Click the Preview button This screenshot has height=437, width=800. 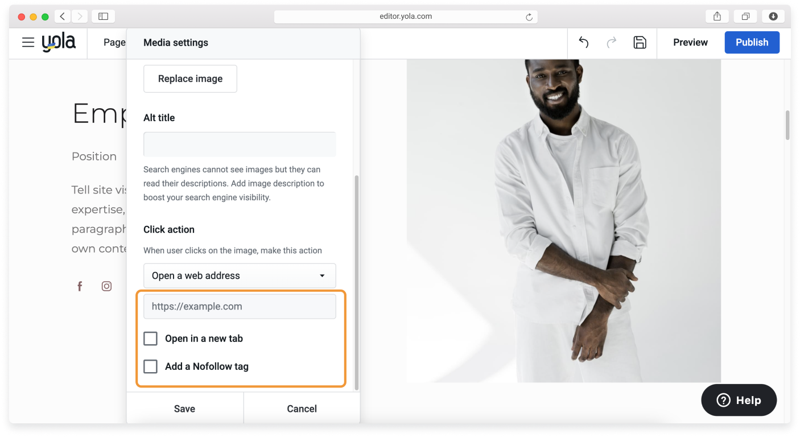690,42
